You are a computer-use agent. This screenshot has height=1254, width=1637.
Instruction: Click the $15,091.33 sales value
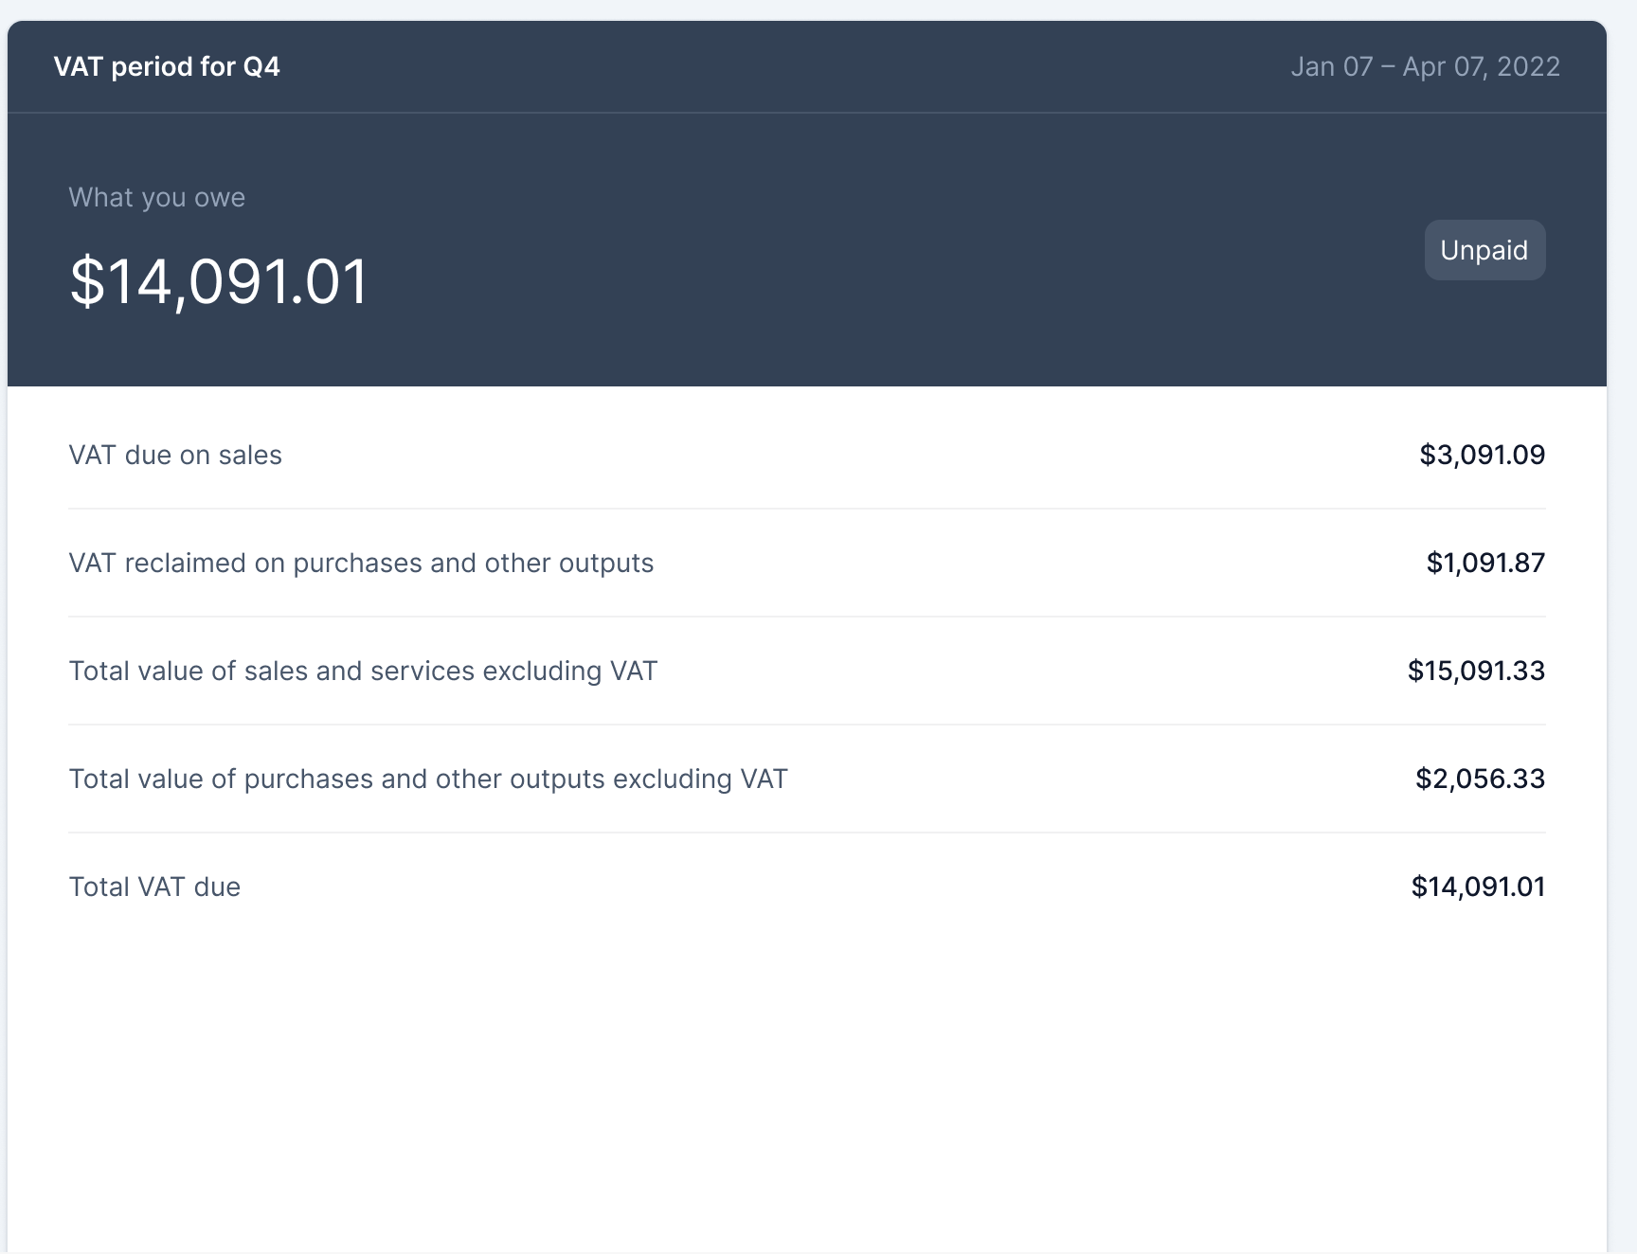point(1476,671)
